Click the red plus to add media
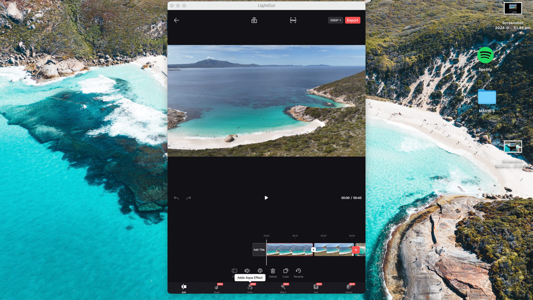This screenshot has height=300, width=533. tap(356, 250)
